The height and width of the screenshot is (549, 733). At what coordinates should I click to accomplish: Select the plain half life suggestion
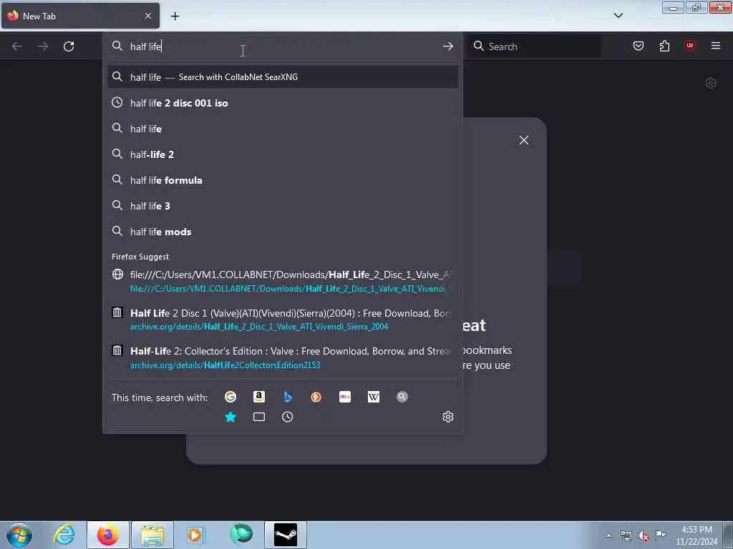coord(283,129)
